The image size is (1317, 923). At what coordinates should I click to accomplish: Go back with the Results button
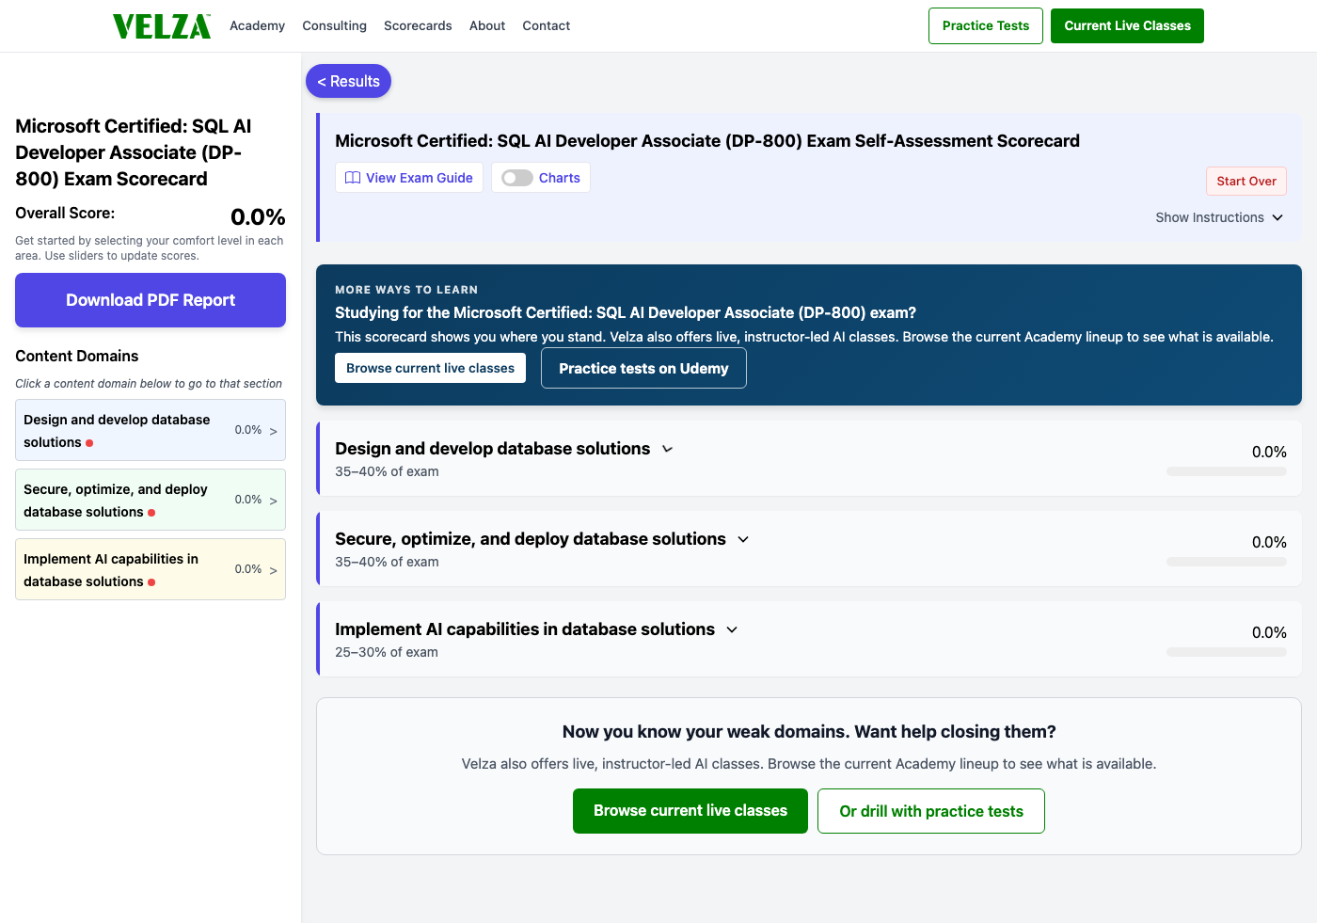pyautogui.click(x=348, y=81)
